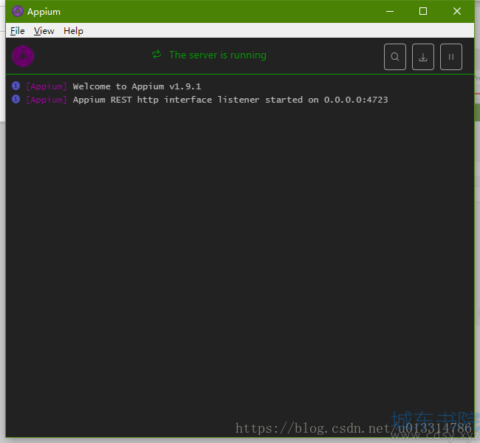Open the File menu

(x=18, y=30)
